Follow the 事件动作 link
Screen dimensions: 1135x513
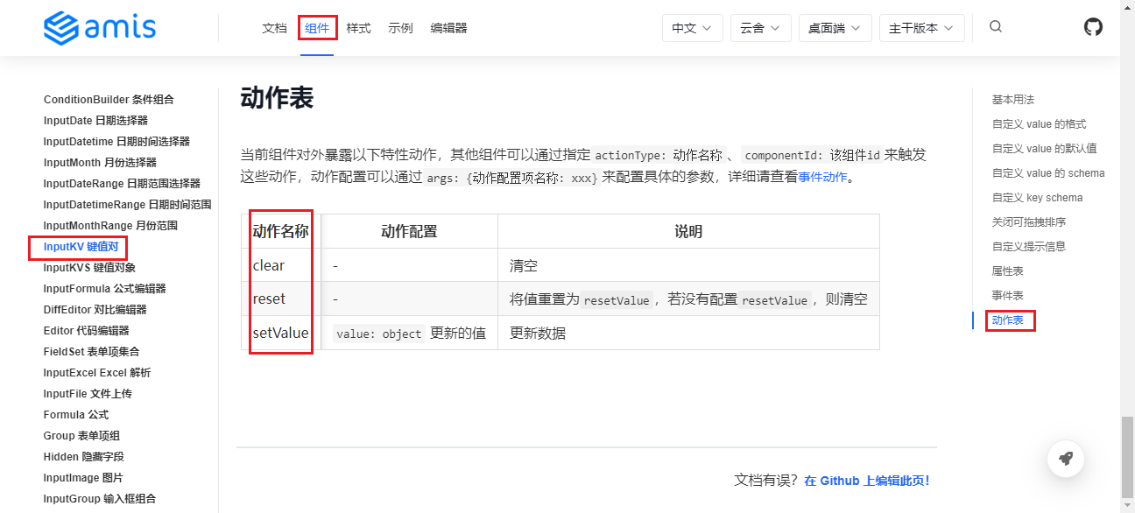(822, 177)
